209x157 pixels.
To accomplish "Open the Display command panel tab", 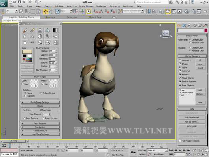I will pos(200,25).
